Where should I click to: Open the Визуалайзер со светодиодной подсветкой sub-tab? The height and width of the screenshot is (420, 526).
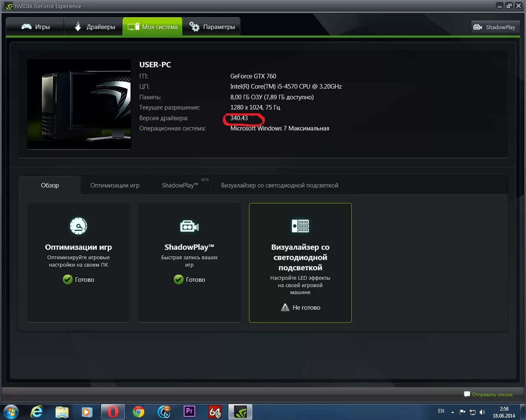click(x=279, y=185)
